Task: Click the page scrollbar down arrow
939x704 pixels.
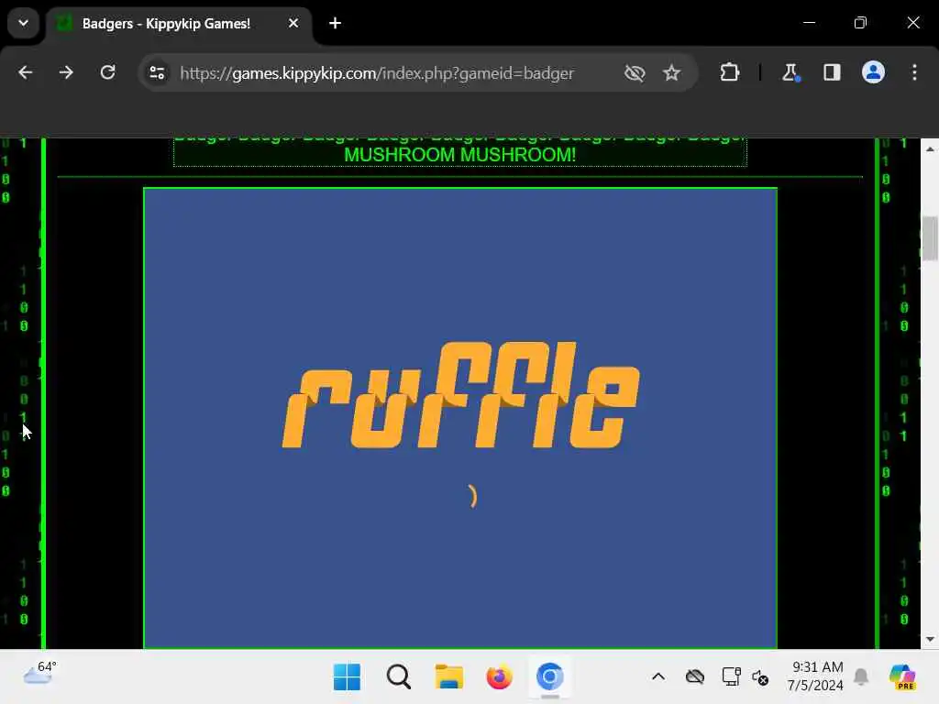Action: point(930,639)
